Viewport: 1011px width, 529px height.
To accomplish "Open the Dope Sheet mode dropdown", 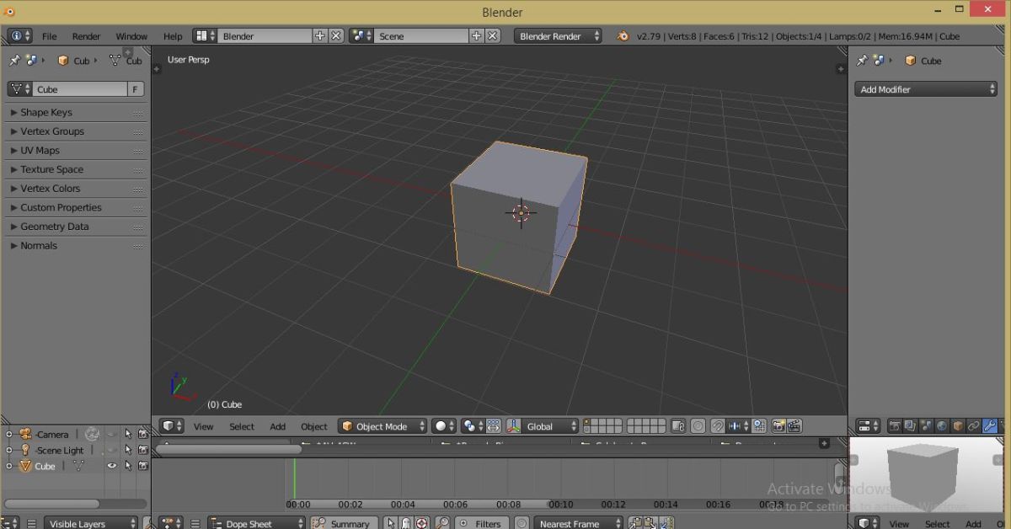I will 256,523.
